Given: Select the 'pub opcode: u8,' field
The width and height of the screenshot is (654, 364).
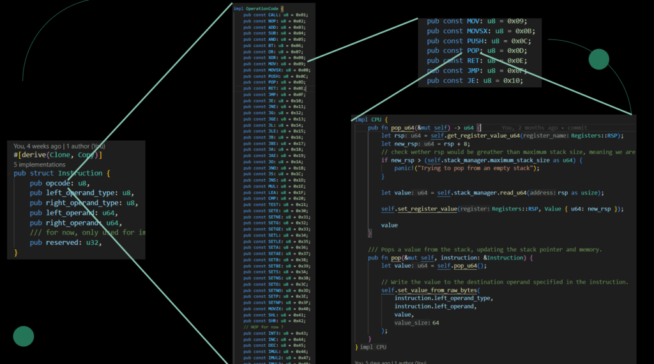Looking at the screenshot, I should click(59, 183).
